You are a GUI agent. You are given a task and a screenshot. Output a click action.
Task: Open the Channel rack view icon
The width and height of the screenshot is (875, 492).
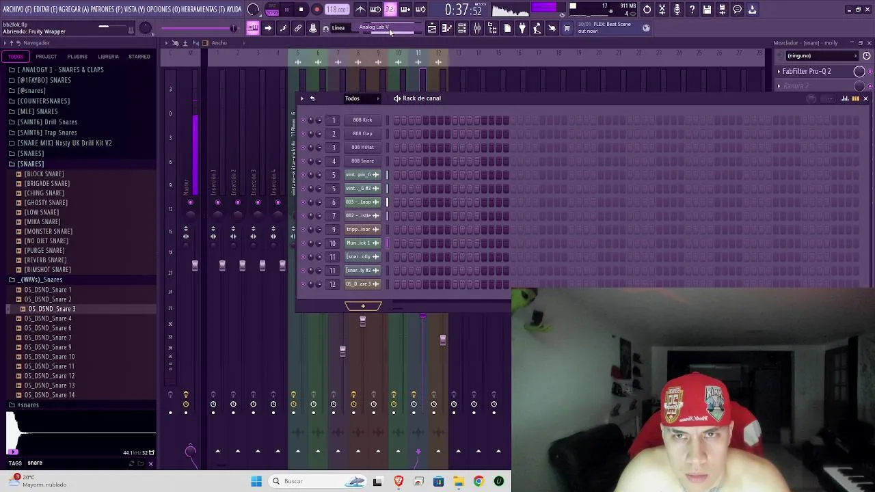tap(462, 28)
